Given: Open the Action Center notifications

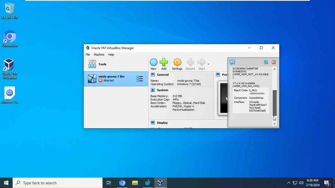Looking at the screenshot, I should (x=327, y=183).
